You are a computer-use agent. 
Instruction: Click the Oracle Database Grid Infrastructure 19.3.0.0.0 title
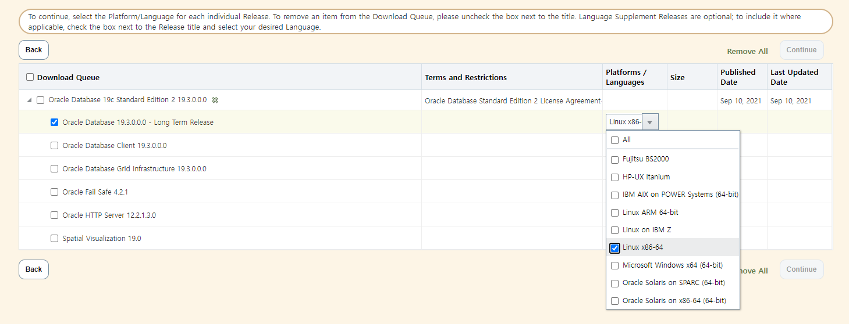click(x=134, y=169)
